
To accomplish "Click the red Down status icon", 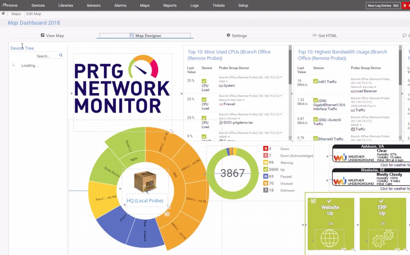I will click(x=266, y=149).
